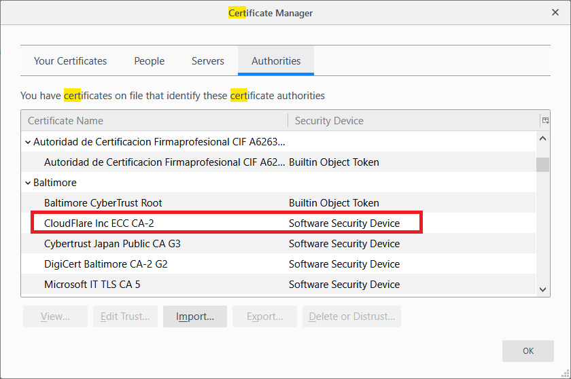Open the People tab

[149, 61]
